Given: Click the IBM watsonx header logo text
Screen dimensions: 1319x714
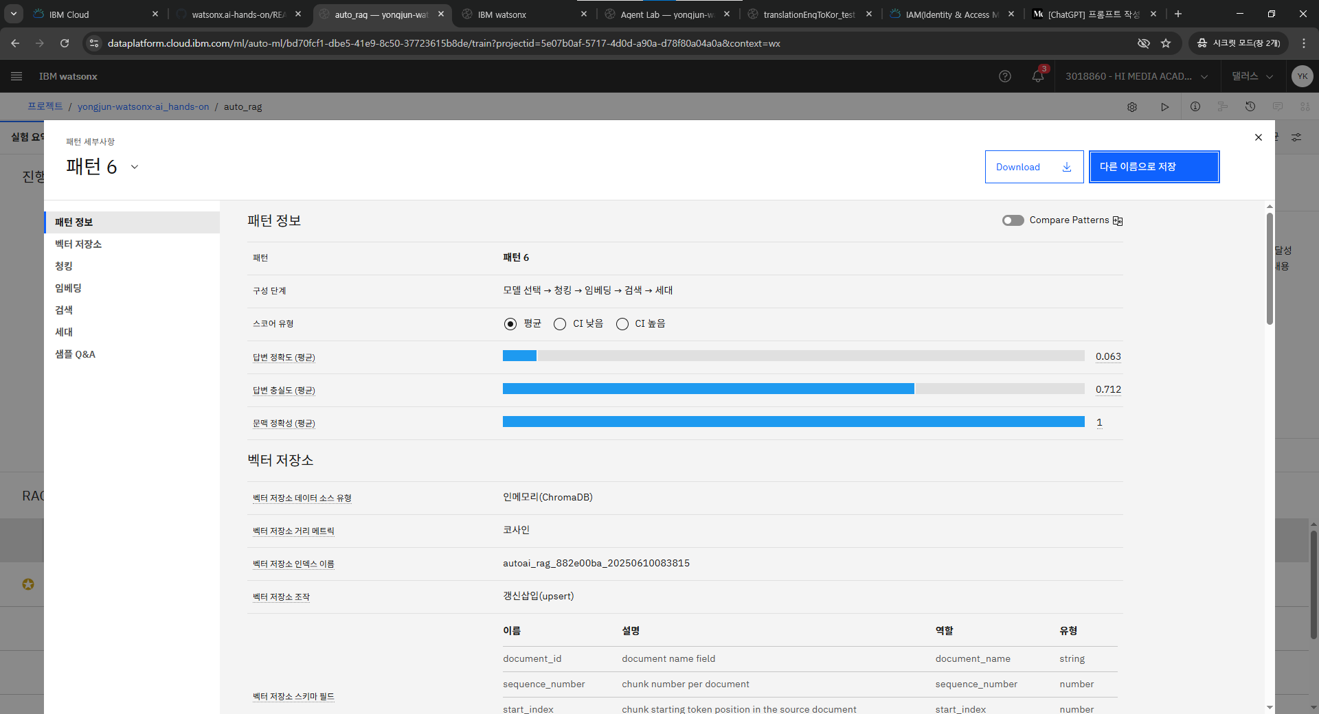Looking at the screenshot, I should tap(68, 76).
